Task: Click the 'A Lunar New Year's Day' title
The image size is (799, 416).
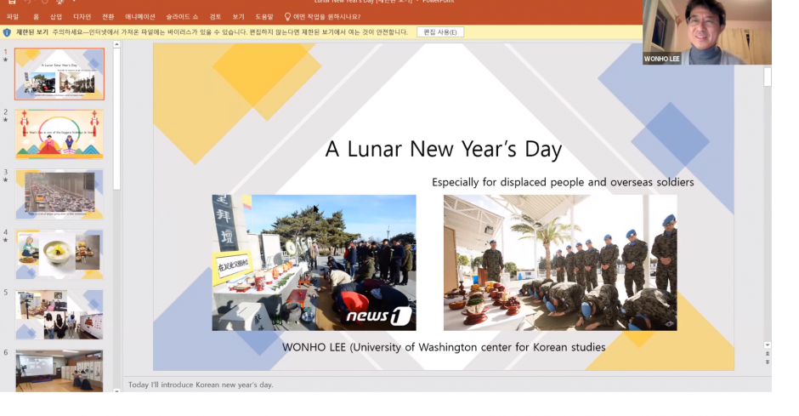Action: (x=444, y=150)
